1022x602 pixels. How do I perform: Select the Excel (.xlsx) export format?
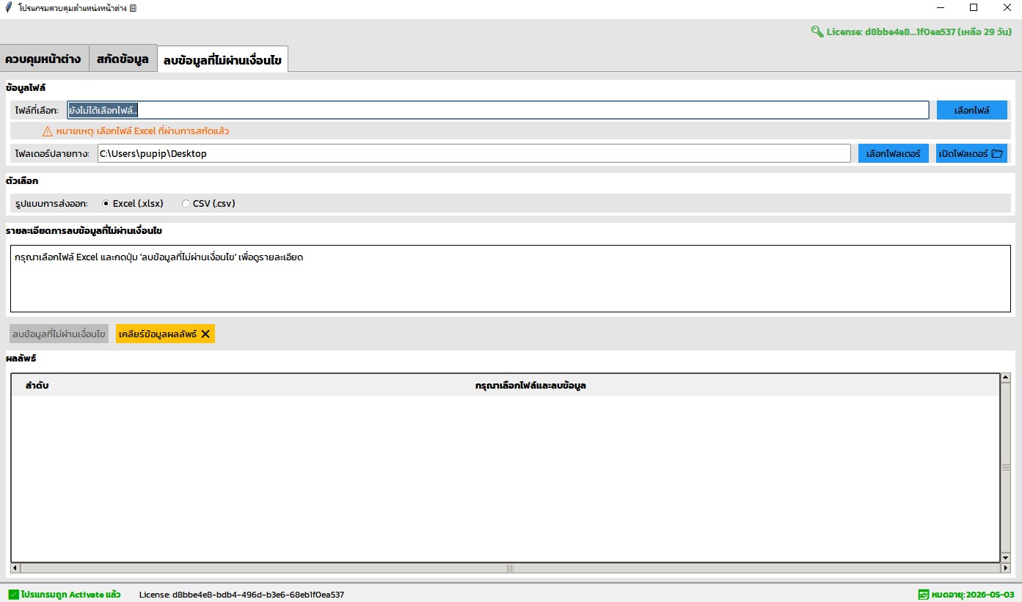(106, 204)
